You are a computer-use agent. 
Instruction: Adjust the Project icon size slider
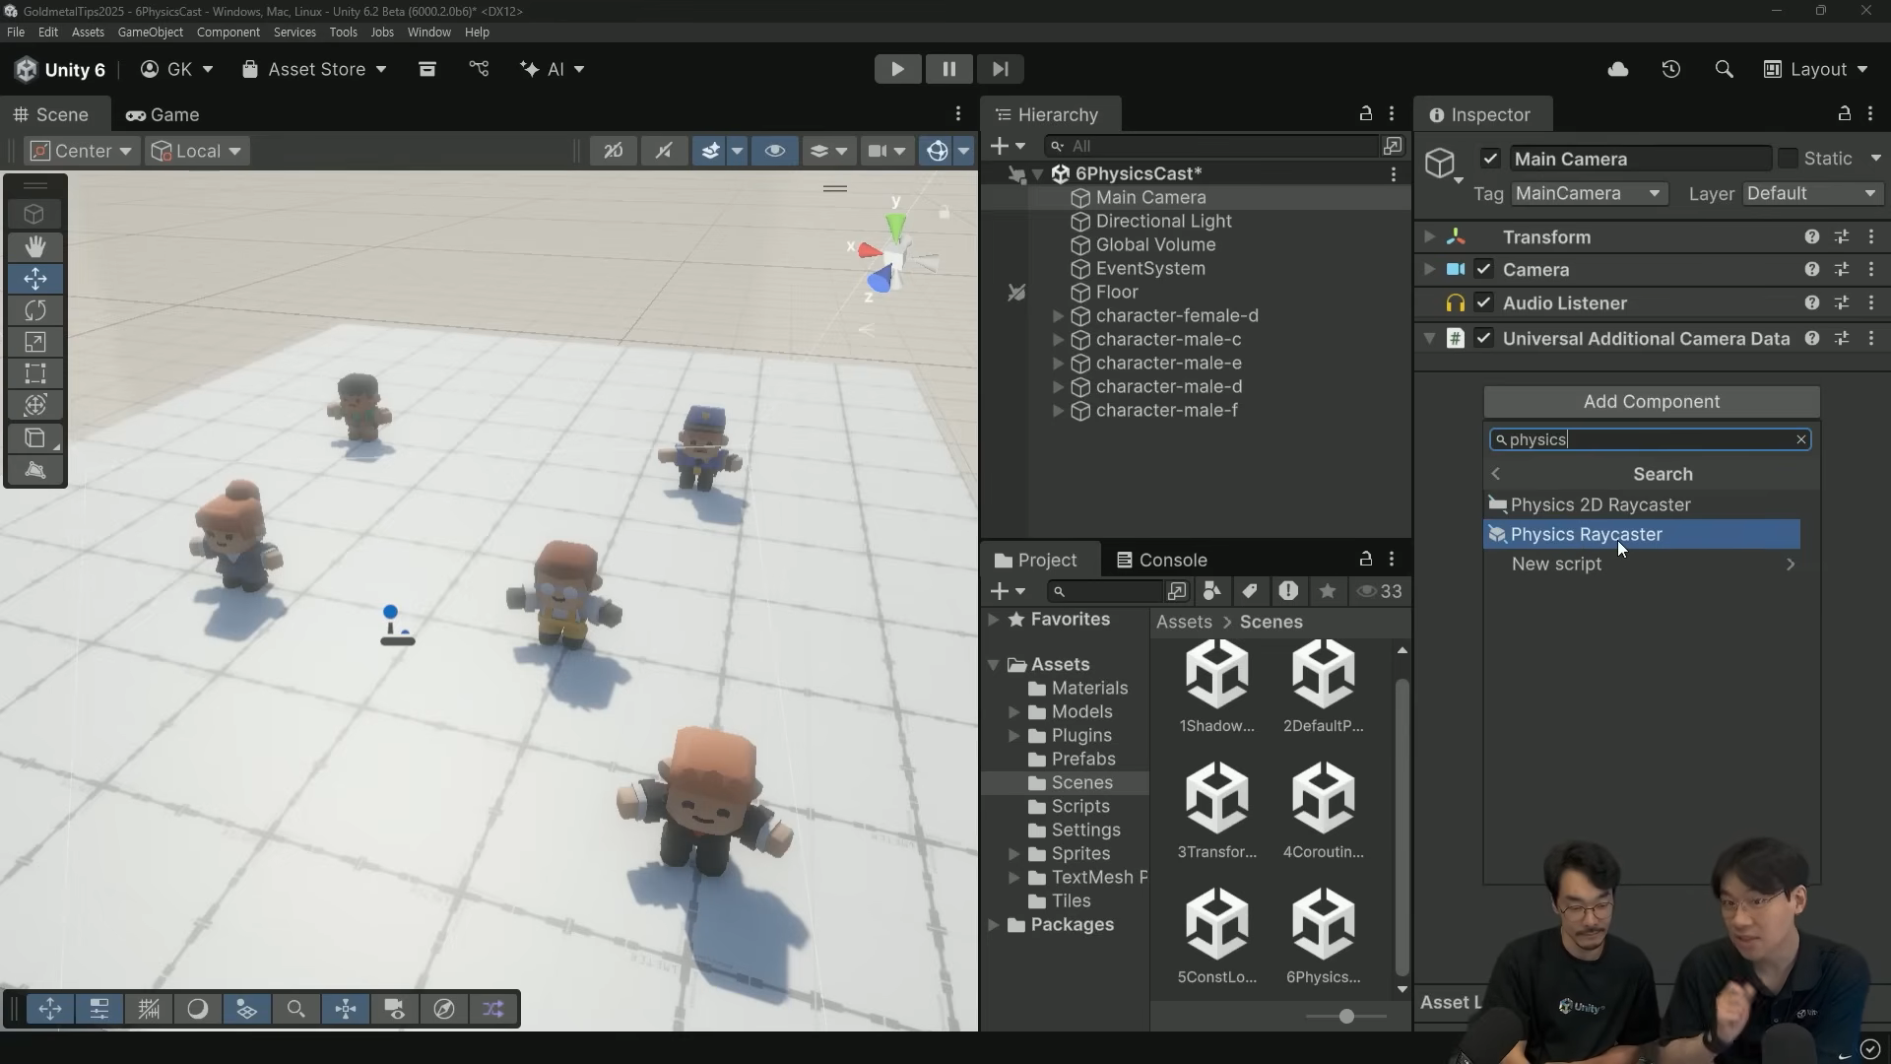coord(1345,1016)
